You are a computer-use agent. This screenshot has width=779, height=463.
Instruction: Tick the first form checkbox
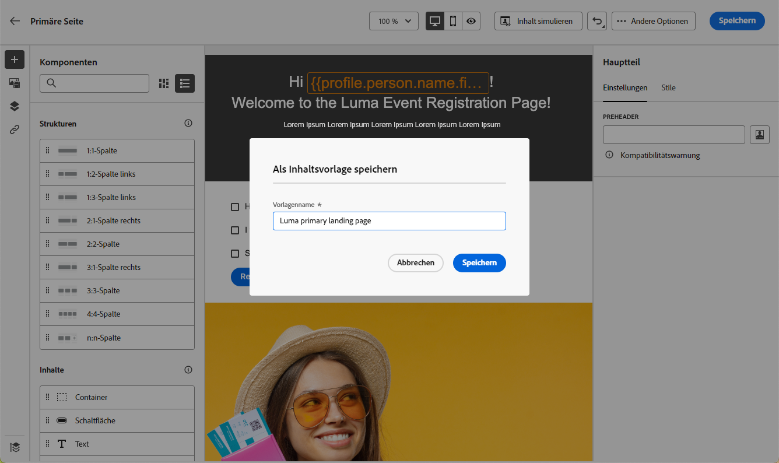235,206
